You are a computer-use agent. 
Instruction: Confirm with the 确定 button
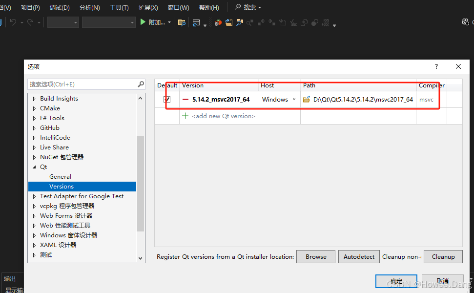pyautogui.click(x=396, y=281)
